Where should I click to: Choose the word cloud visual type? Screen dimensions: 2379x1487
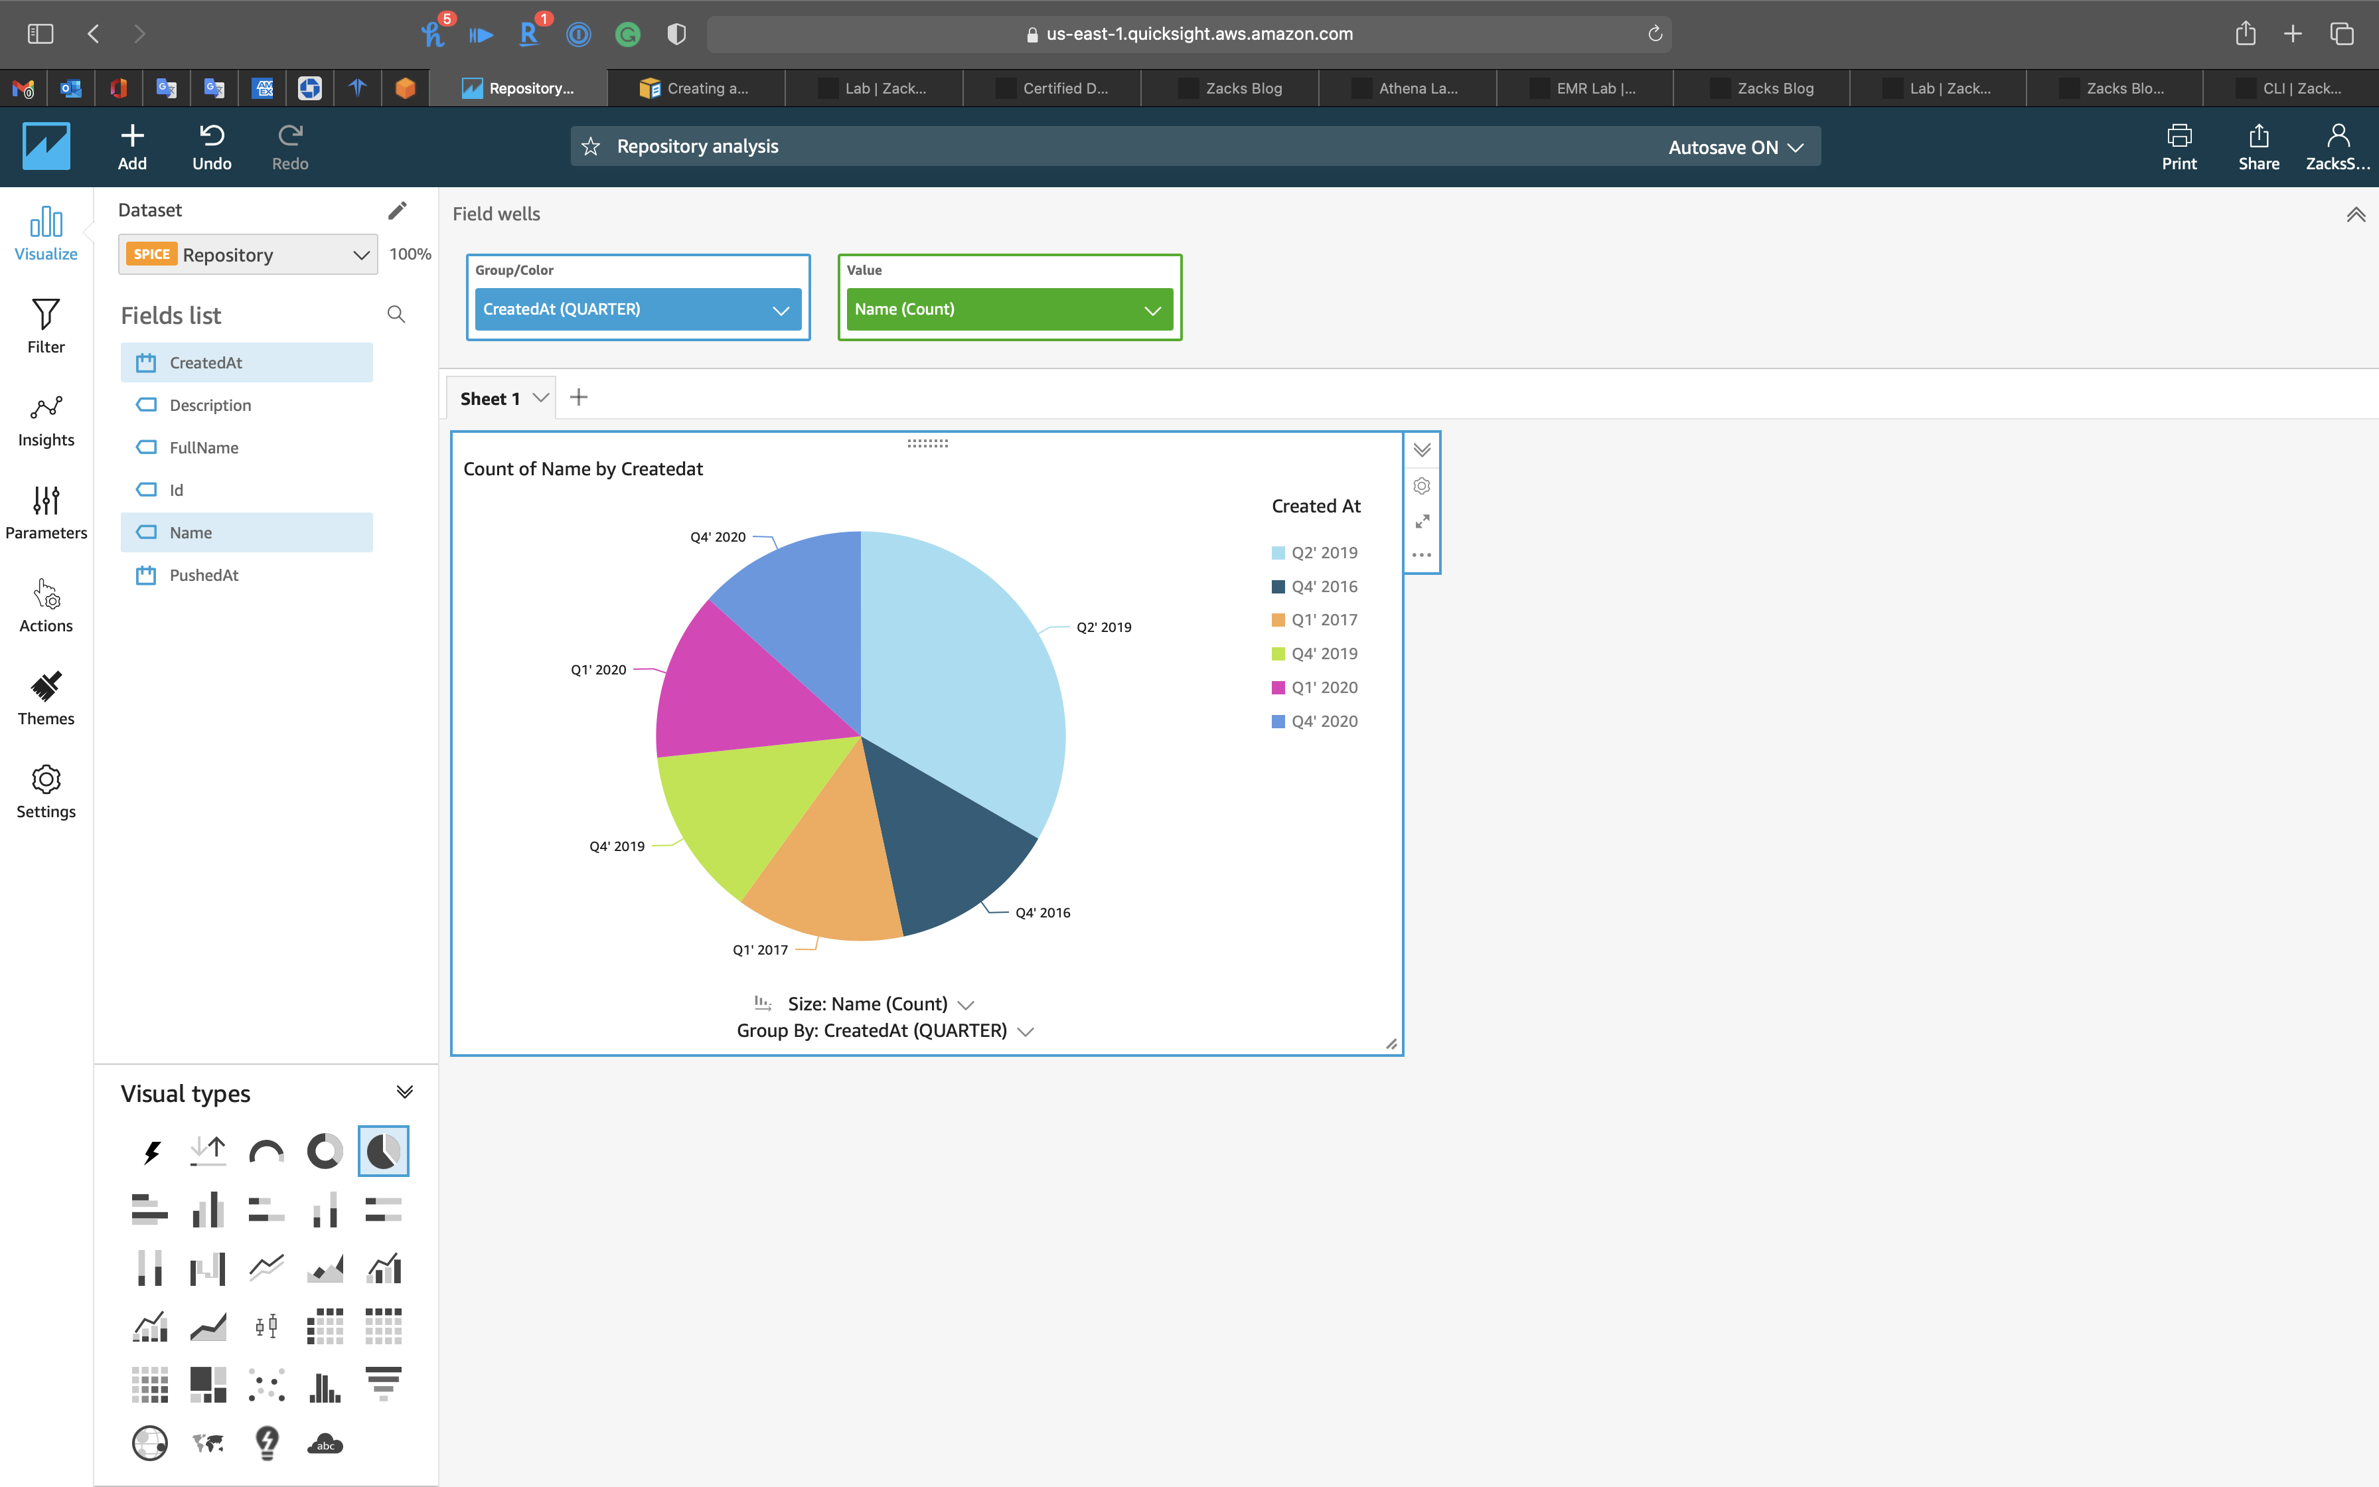(325, 1443)
